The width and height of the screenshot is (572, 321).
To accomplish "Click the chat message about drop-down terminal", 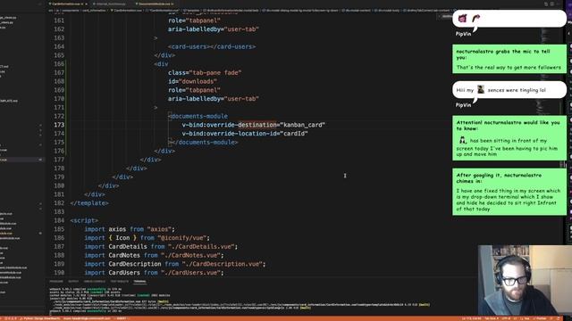I will pyautogui.click(x=509, y=192).
